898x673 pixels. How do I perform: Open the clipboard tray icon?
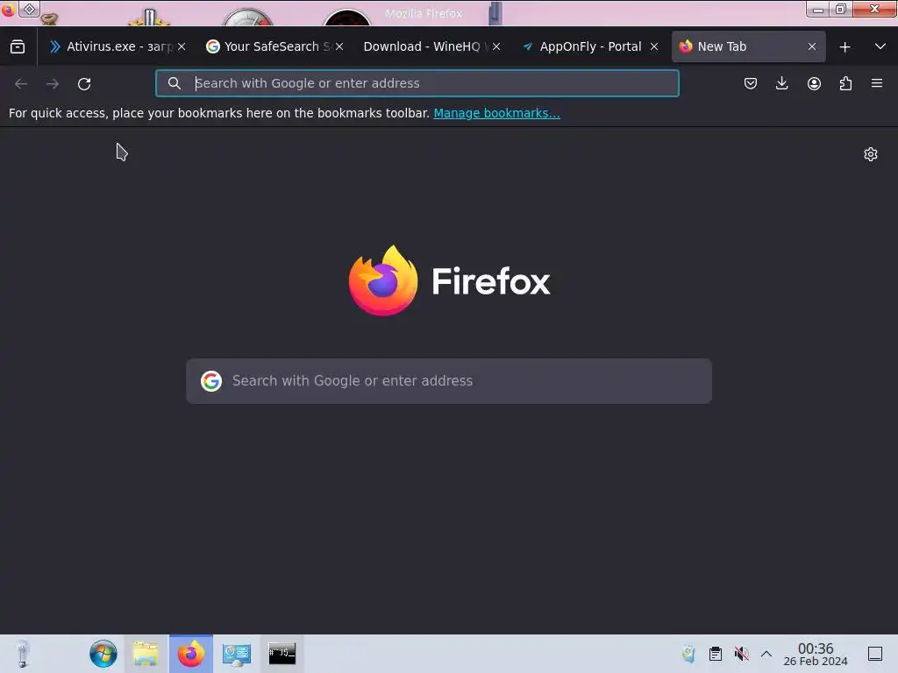(716, 654)
